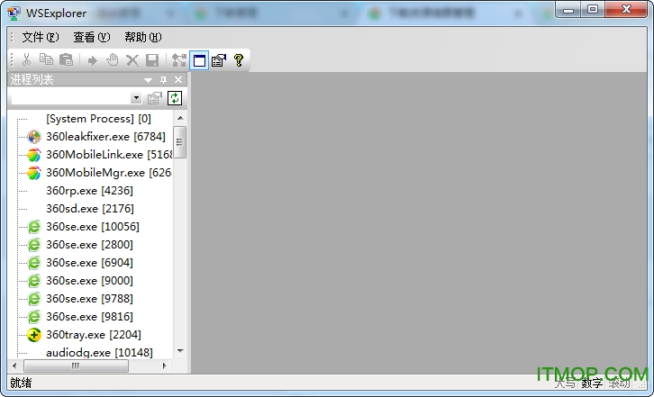Click the yellow question mark help icon
The width and height of the screenshot is (654, 397).
239,60
